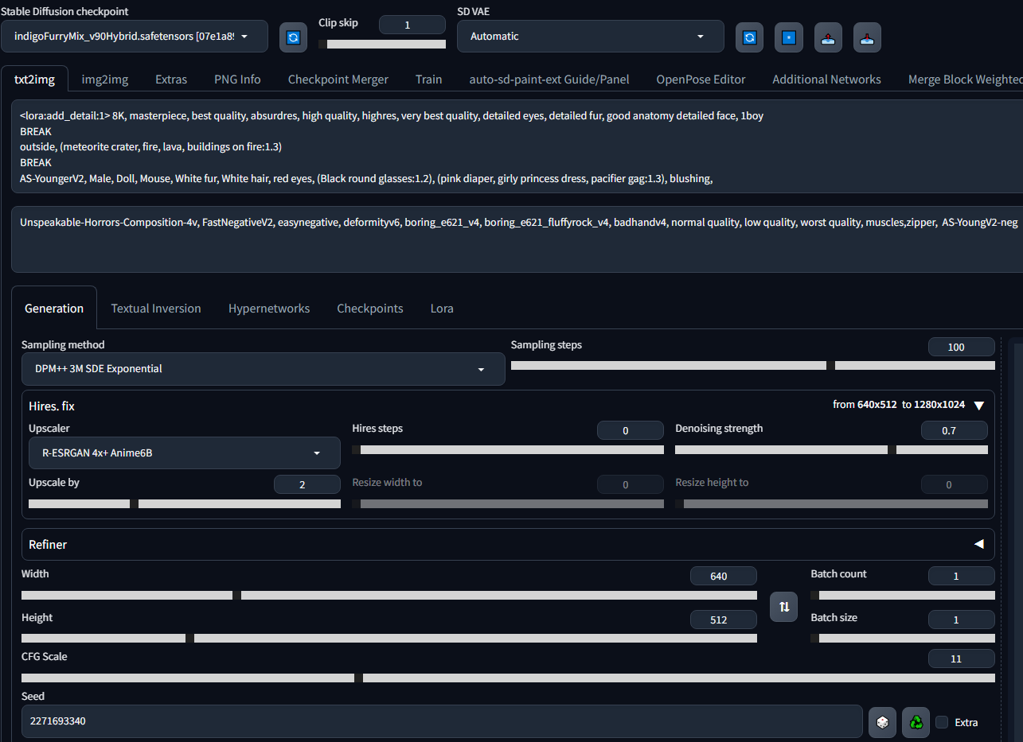Click the blue asterisk icon button
The width and height of the screenshot is (1023, 742).
click(788, 37)
